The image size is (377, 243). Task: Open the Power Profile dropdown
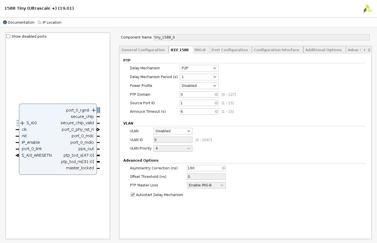click(199, 86)
